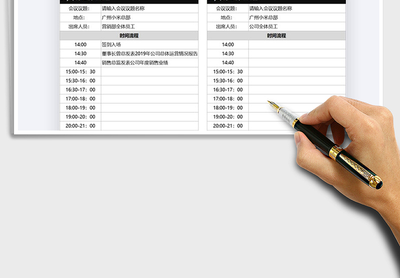Click 16:30-17:00 in the left table
The height and width of the screenshot is (278, 400).
(x=80, y=90)
